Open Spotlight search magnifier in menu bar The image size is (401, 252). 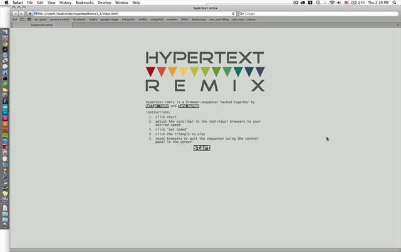pyautogui.click(x=395, y=3)
